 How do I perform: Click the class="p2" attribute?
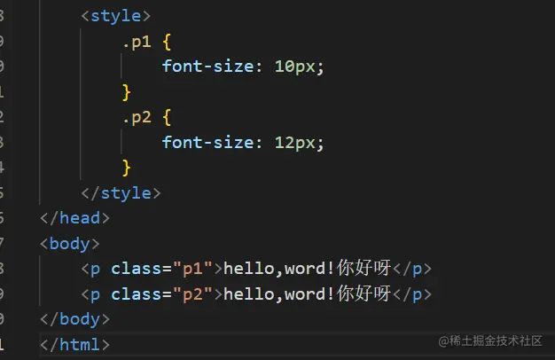click(161, 294)
